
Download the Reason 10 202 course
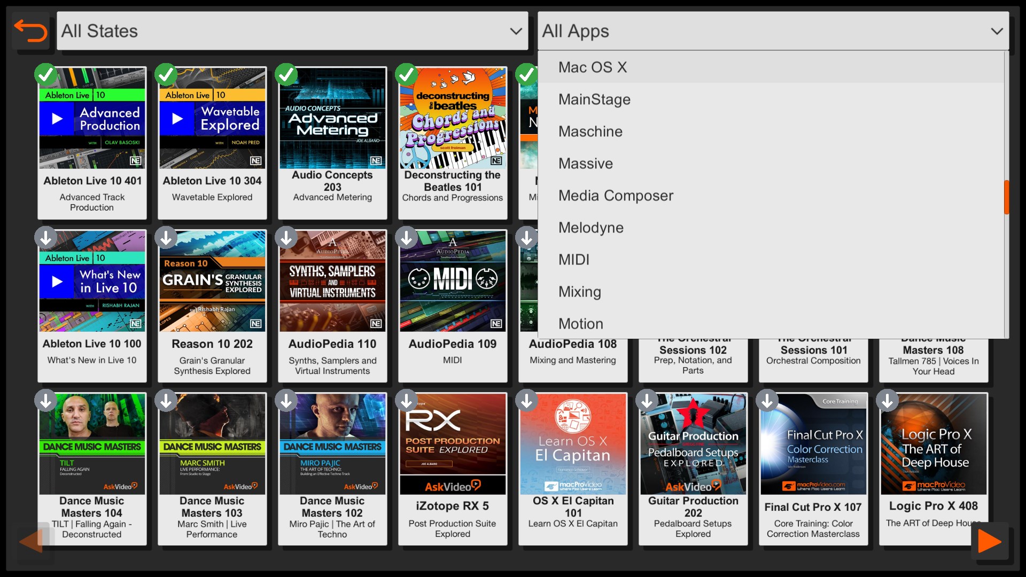coord(166,238)
